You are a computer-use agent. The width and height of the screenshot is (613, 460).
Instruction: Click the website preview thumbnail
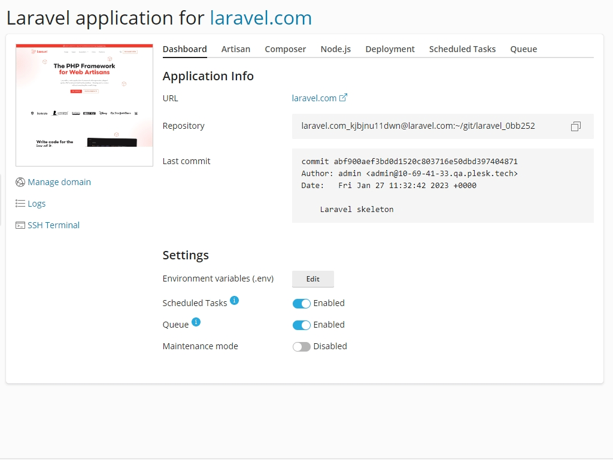pos(84,104)
